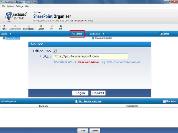Click the Login button
The width and height of the screenshot is (178, 133).
click(x=80, y=93)
